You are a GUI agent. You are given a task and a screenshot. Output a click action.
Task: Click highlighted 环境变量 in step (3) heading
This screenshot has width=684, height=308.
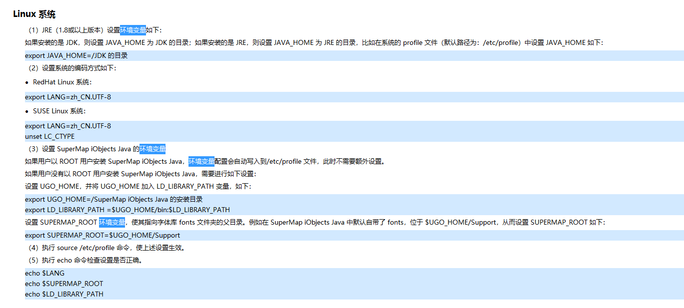tap(152, 149)
